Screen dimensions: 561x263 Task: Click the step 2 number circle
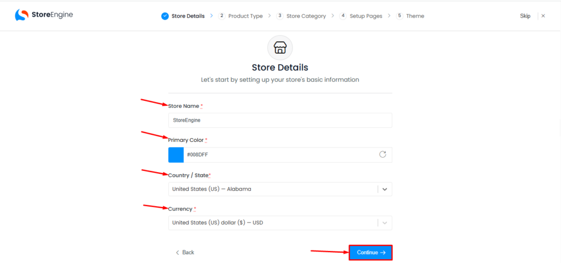point(222,16)
